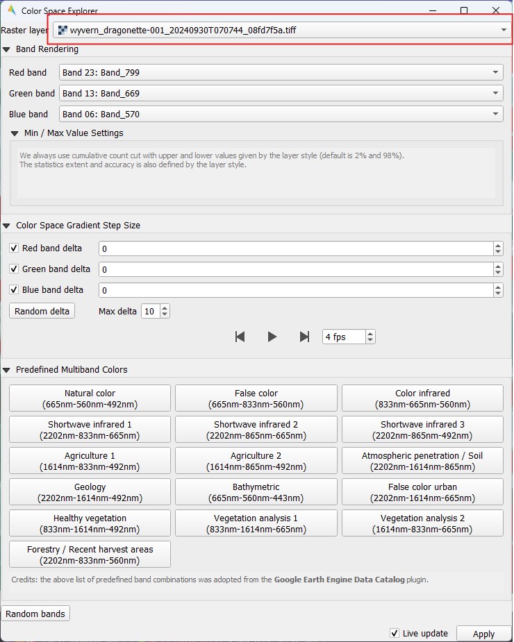Viewport: 514px width, 642px height.
Task: Select the Bathymetric band combination
Action: tap(256, 492)
